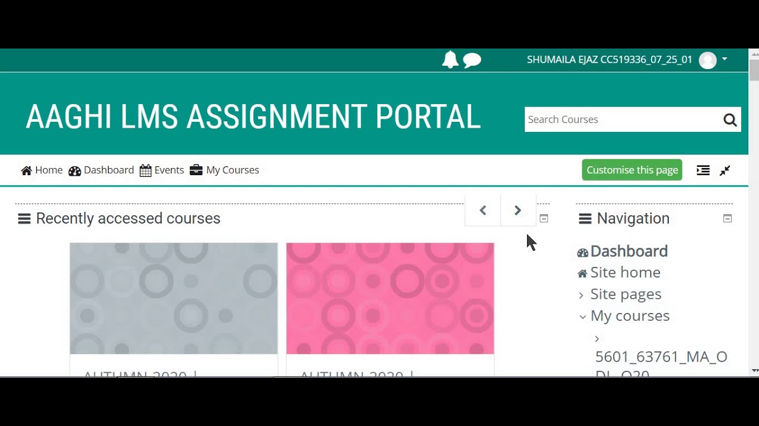Click the Navigation block hamburger icon
The width and height of the screenshot is (759, 426).
[585, 219]
